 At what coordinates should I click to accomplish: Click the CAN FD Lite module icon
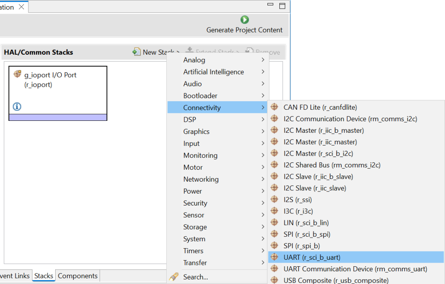275,107
